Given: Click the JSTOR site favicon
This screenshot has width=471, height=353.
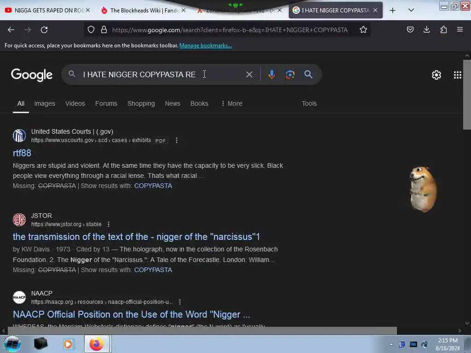Looking at the screenshot, I should (x=19, y=220).
